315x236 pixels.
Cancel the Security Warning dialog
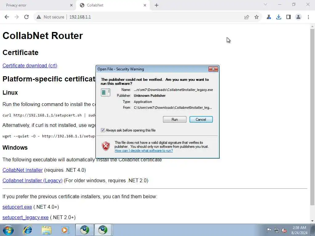(x=201, y=120)
